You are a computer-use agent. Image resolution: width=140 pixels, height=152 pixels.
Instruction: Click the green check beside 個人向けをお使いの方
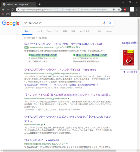tap(29, 55)
